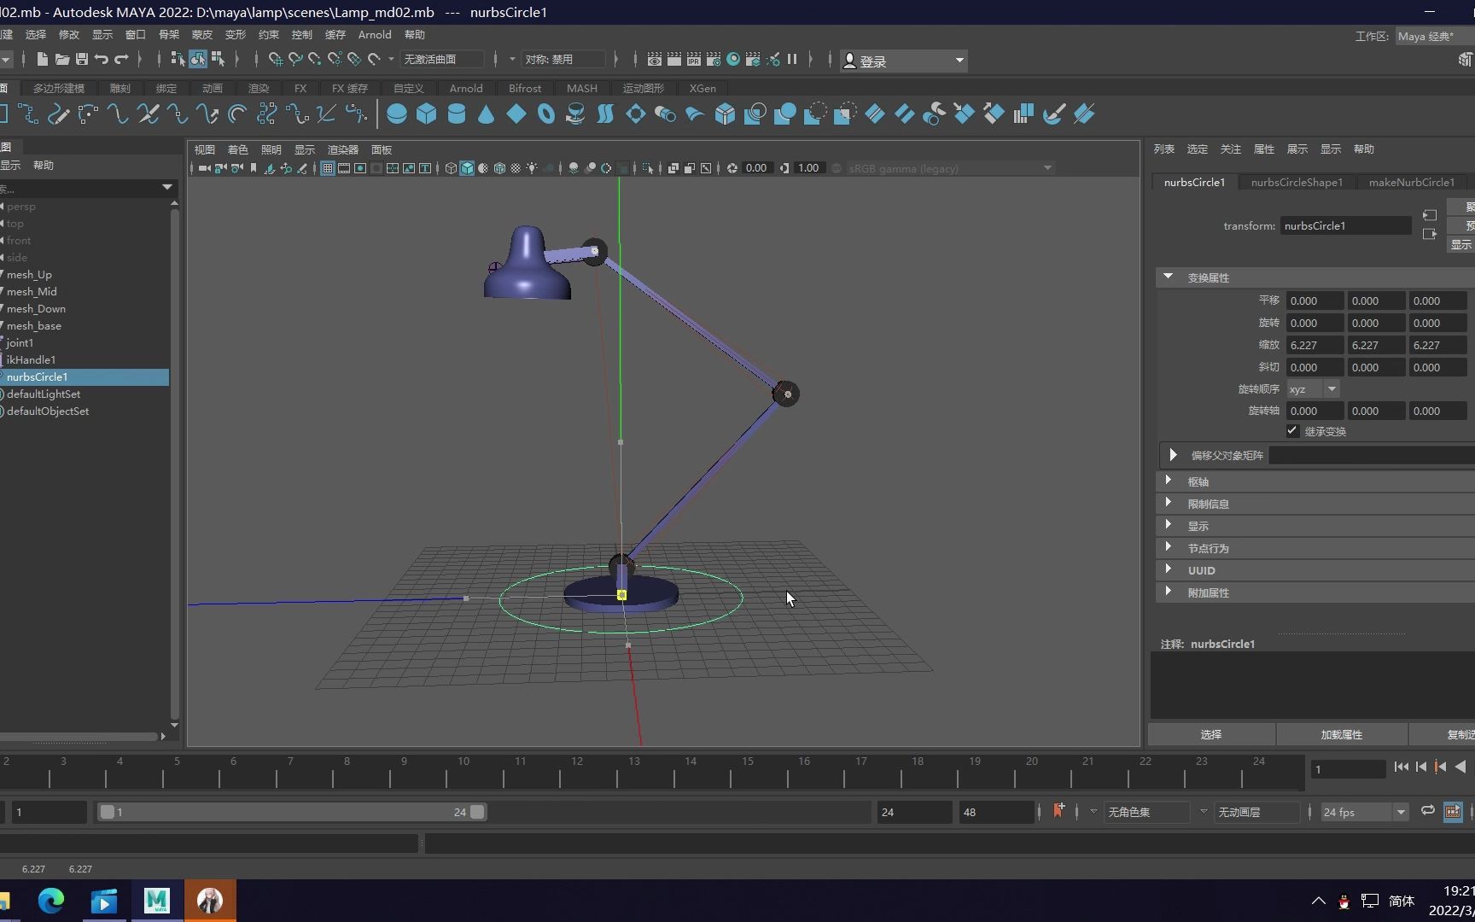Select mesh_base in the outliner
The image size is (1475, 922).
[x=34, y=325]
